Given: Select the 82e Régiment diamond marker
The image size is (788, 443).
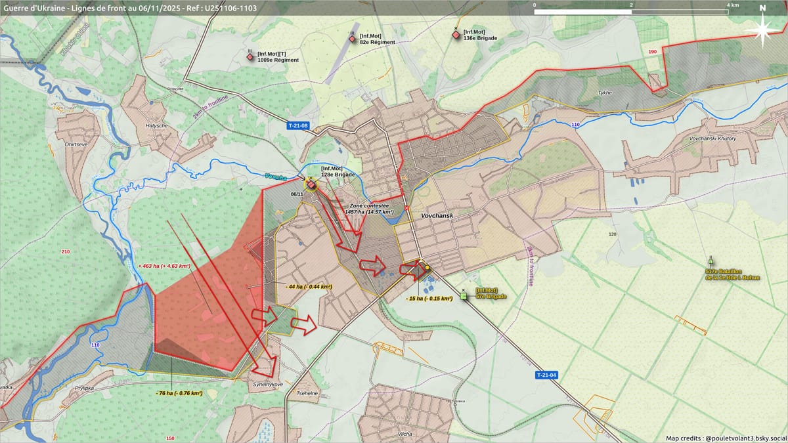Looking at the screenshot, I should (353, 39).
